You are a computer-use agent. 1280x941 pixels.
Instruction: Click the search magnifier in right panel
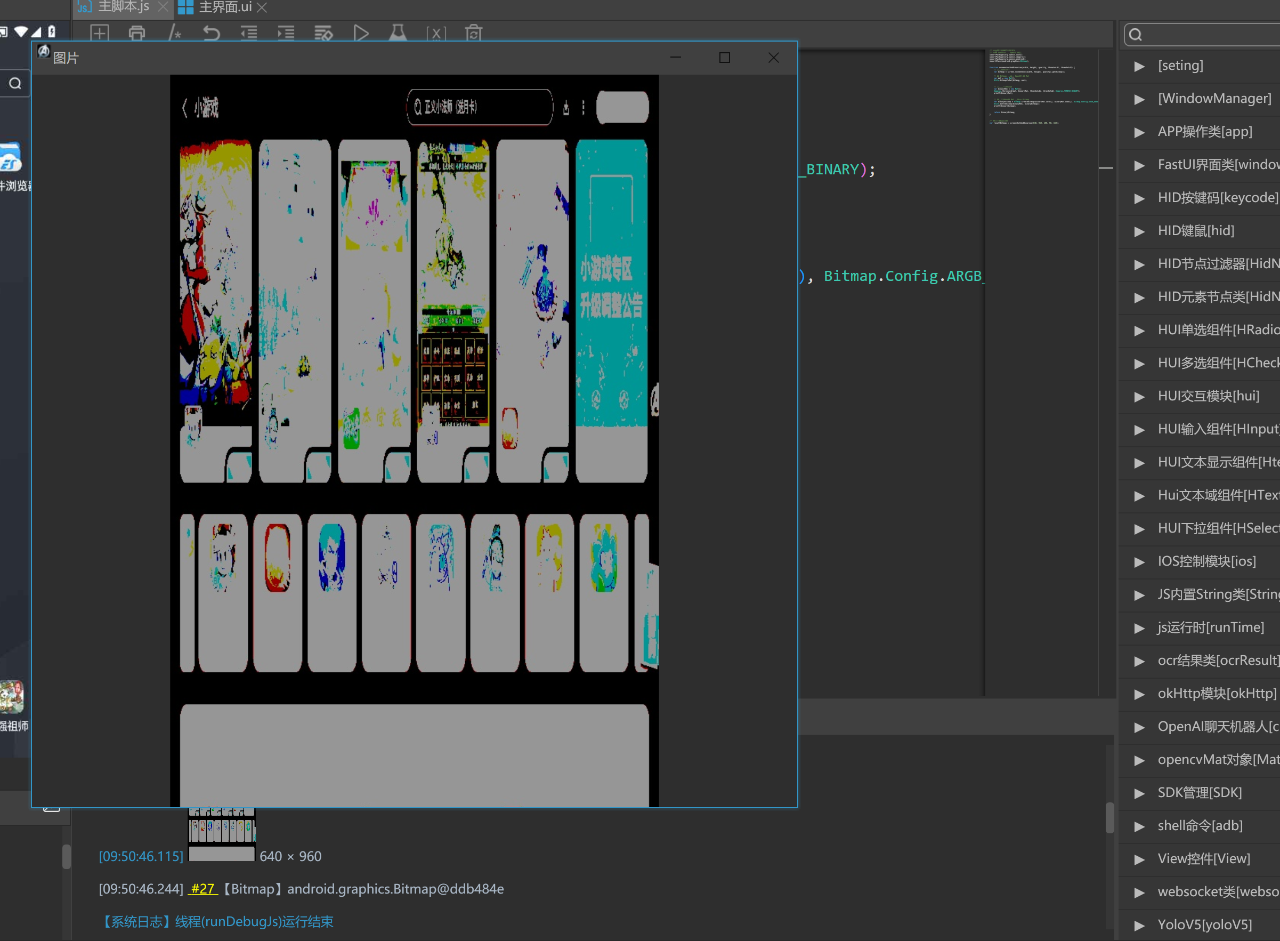1135,35
